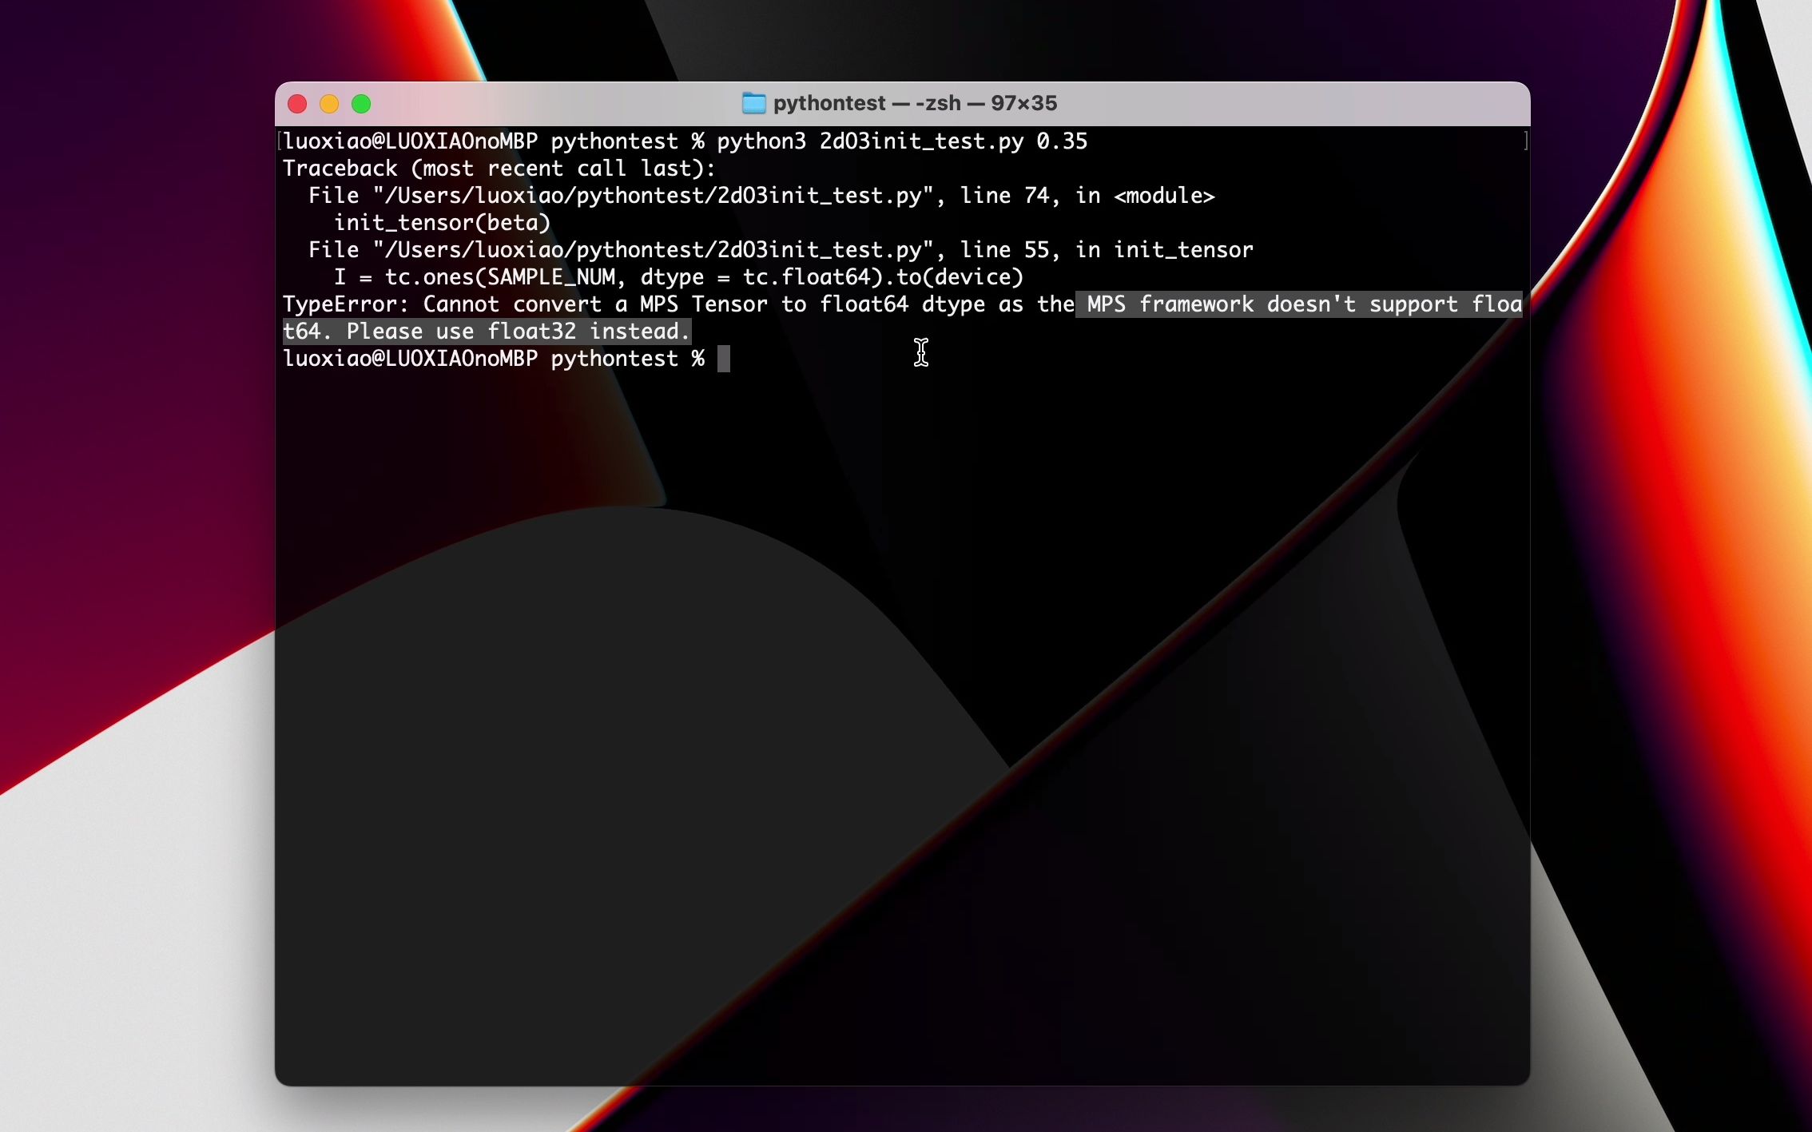Click the "python3 2d03init_test.py 0.35" command text
The width and height of the screenshot is (1812, 1132).
click(x=901, y=141)
